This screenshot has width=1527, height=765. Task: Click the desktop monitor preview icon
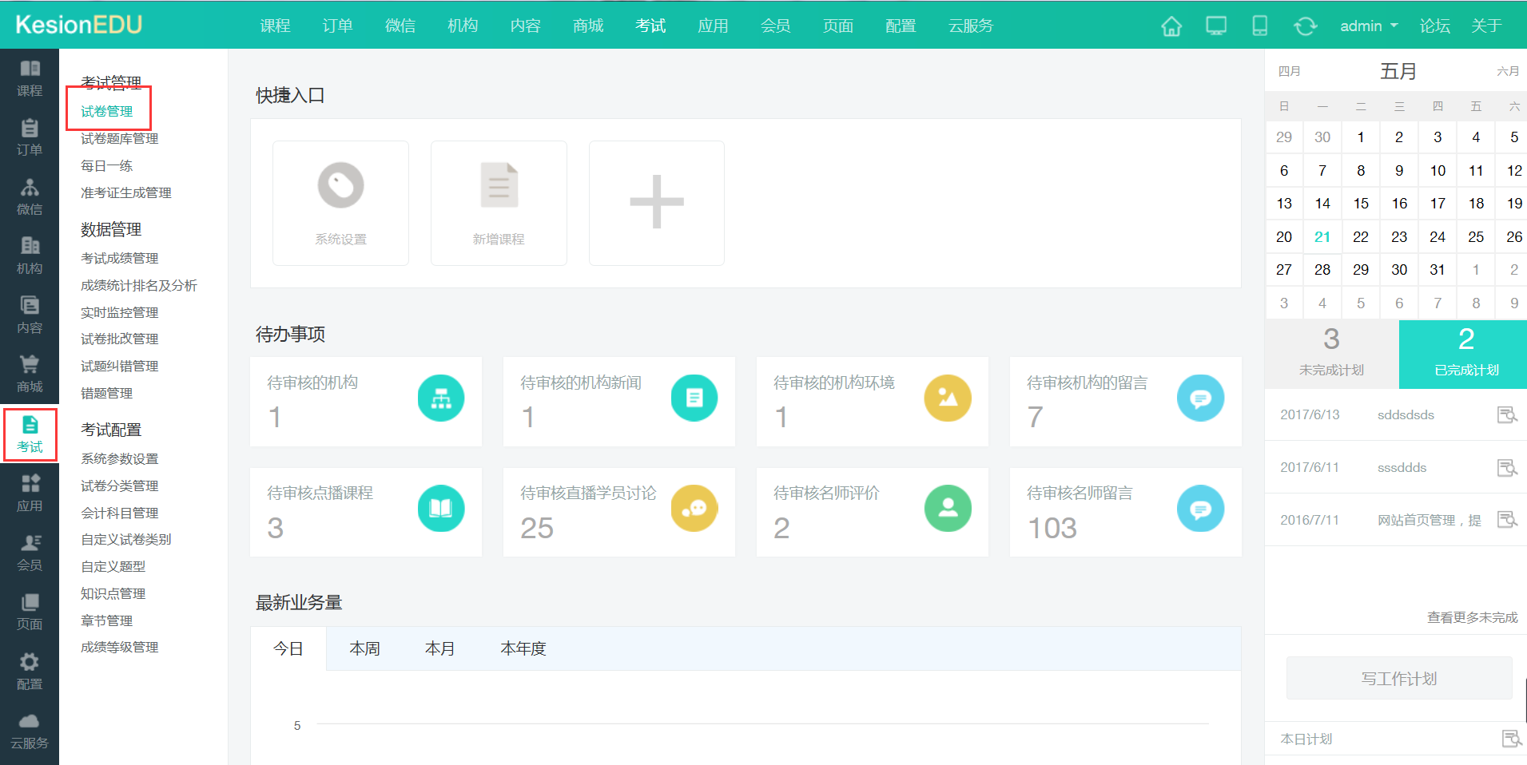(x=1215, y=26)
